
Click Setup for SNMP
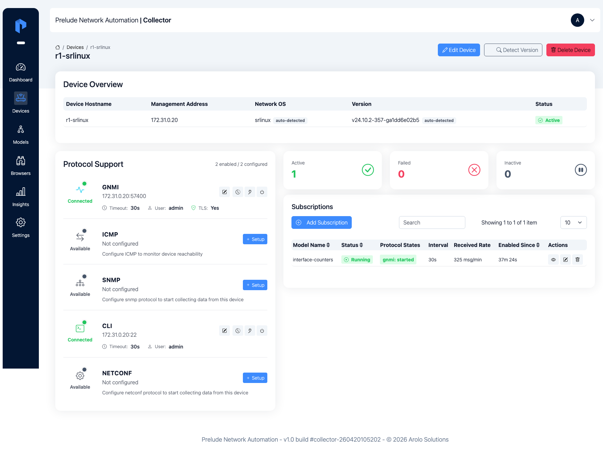(255, 285)
